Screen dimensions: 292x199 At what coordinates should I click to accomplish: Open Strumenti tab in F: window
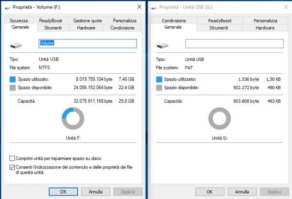[x=53, y=28]
